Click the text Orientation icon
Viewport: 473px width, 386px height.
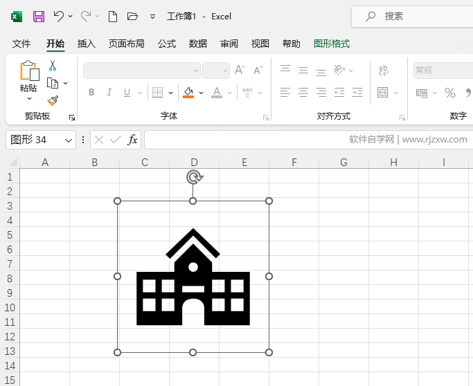tap(339, 70)
